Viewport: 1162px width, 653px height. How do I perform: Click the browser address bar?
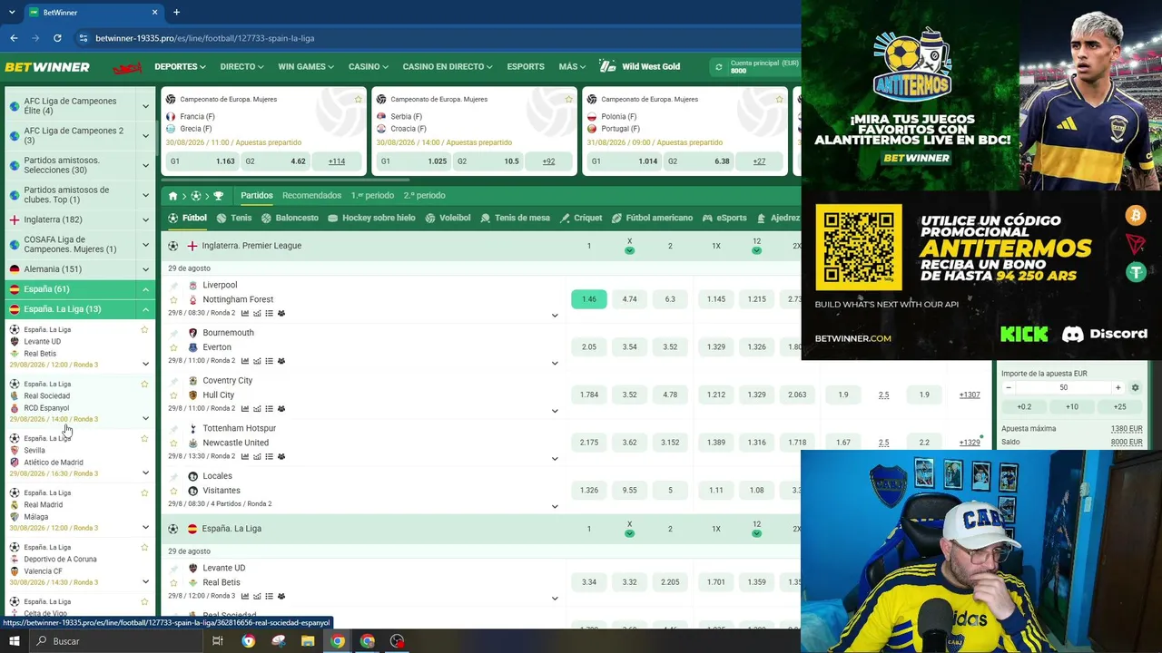coord(436,38)
